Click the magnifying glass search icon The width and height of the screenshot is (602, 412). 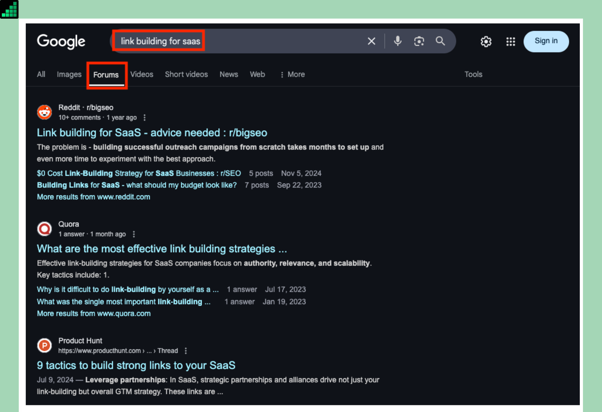point(440,41)
